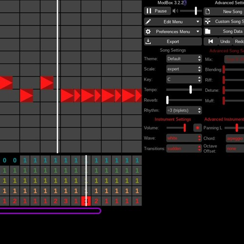Click the Advanced Instrument heading text
The width and height of the screenshot is (244, 244).
coord(224,120)
